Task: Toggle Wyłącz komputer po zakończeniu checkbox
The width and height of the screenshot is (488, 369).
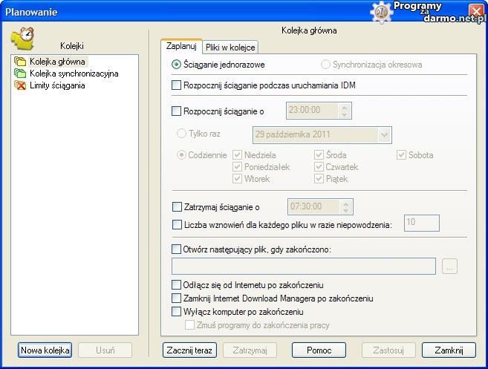Action: (176, 311)
